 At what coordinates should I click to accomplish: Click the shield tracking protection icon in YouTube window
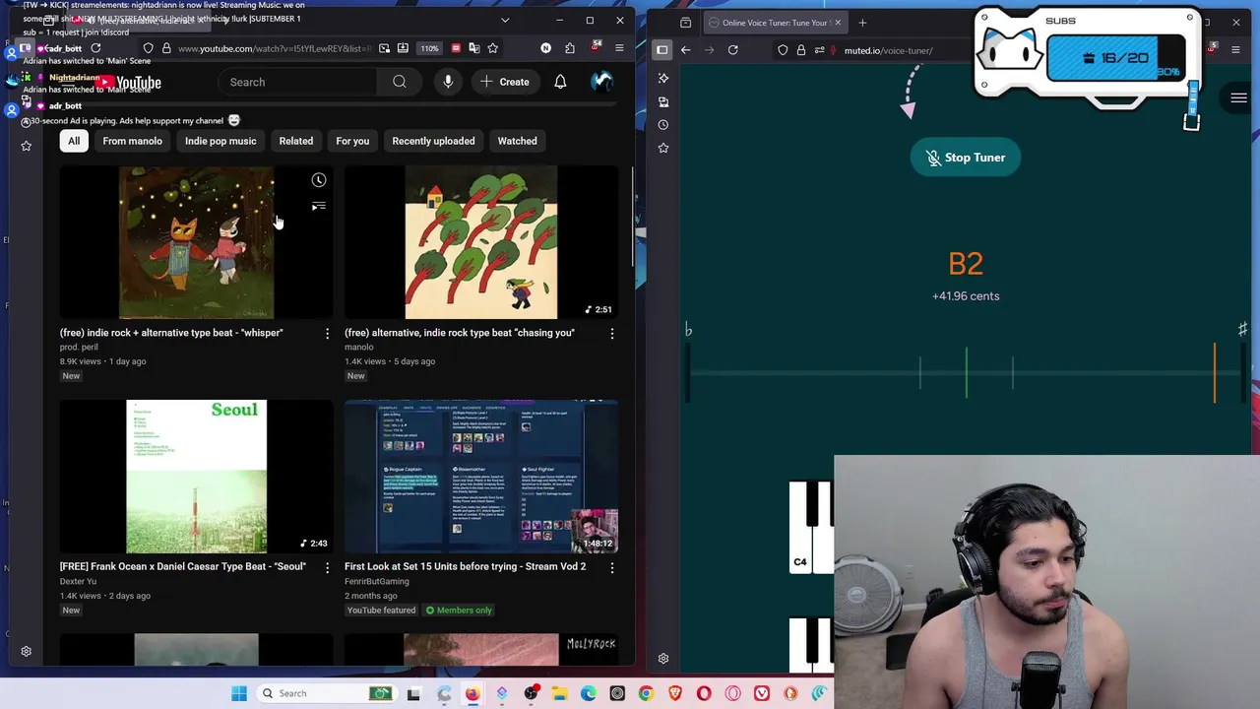pos(148,48)
